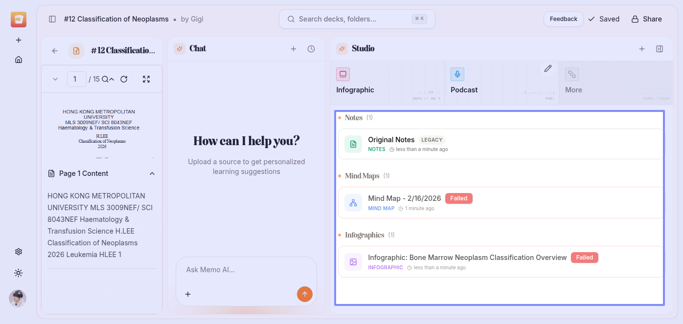Collapse the Studio panel using top-right icon
The height and width of the screenshot is (324, 683).
[660, 49]
